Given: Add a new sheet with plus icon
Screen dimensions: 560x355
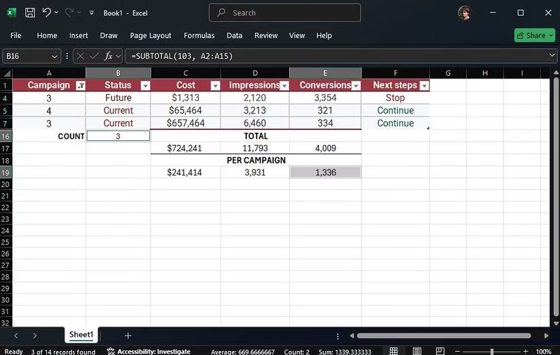Looking at the screenshot, I should click(128, 335).
